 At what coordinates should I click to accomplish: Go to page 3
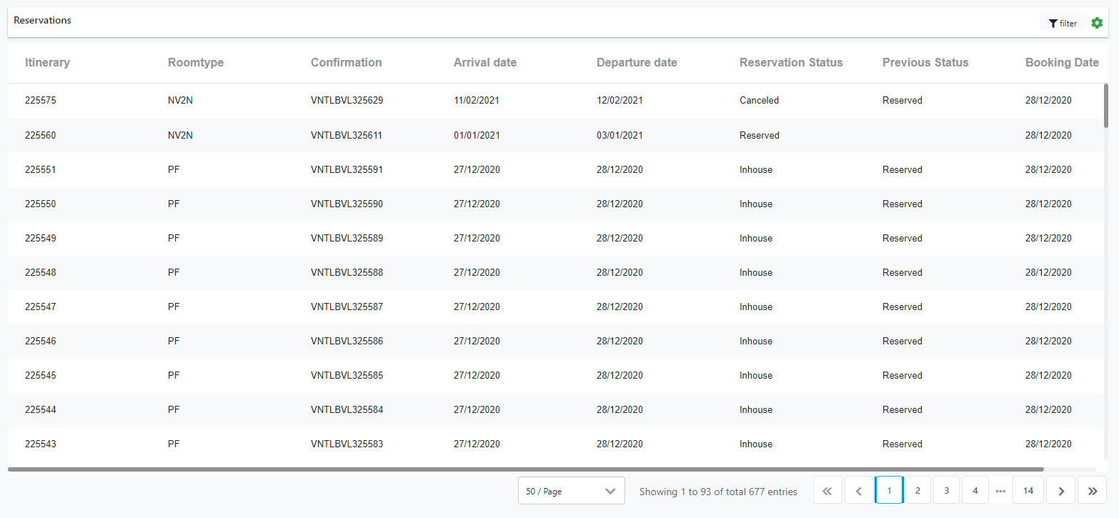(946, 491)
